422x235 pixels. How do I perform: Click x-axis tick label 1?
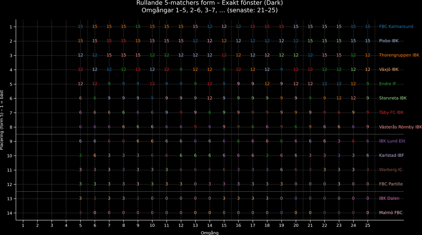tap(23, 225)
